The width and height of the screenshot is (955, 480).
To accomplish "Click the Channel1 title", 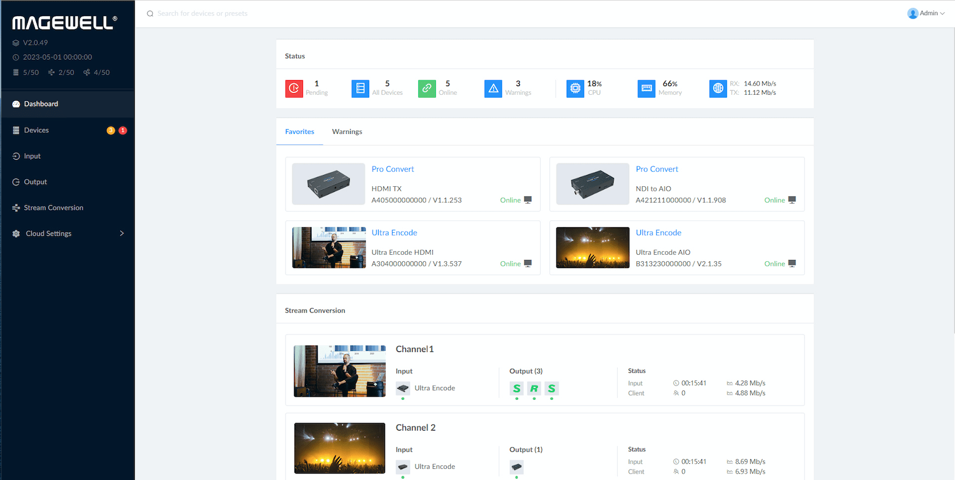I will coord(415,349).
